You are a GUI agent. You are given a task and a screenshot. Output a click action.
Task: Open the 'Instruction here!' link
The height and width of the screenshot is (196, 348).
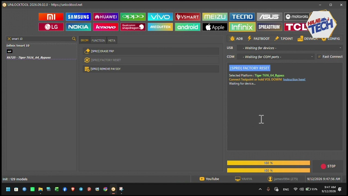(294, 79)
